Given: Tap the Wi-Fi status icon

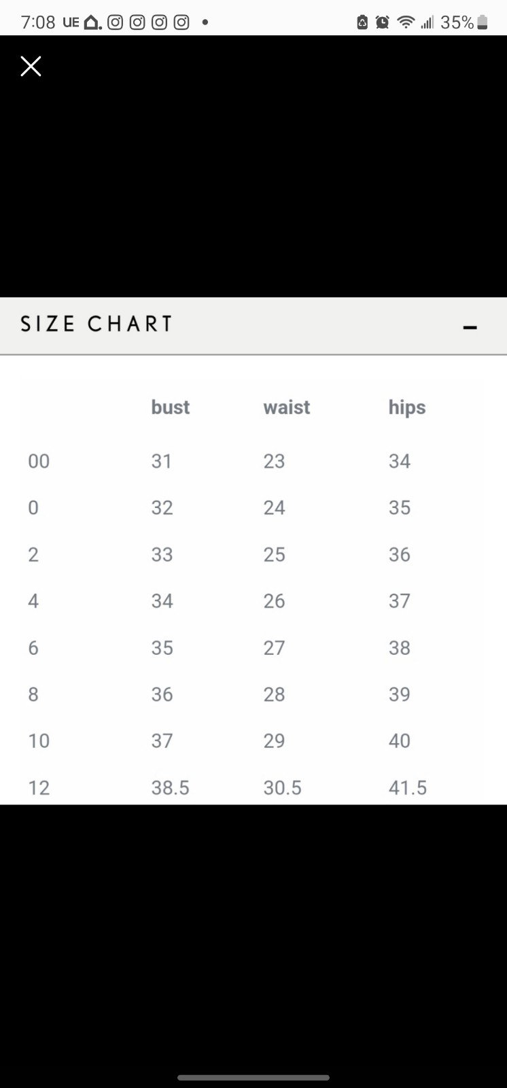Looking at the screenshot, I should [406, 22].
